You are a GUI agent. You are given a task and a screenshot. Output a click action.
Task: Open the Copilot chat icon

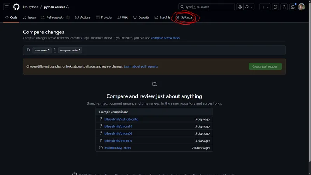click(x=240, y=7)
